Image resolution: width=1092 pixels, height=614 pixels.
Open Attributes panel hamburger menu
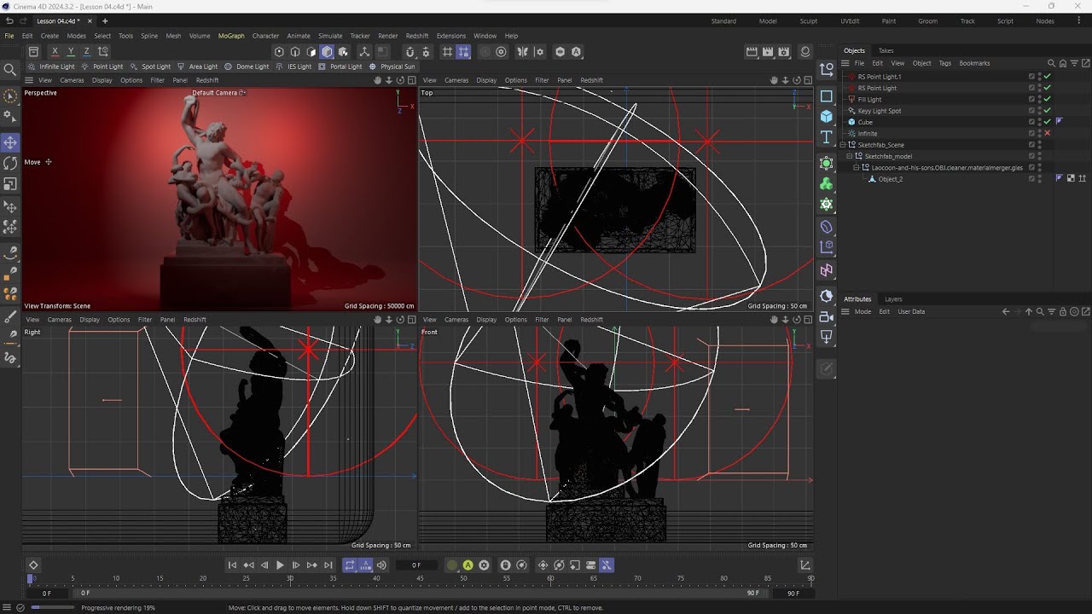845,311
